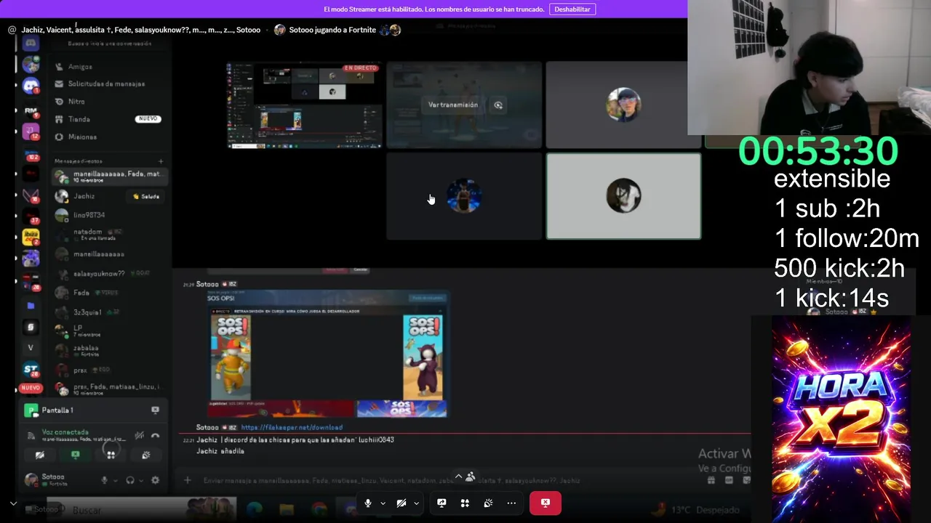Open the V server icon
The height and width of the screenshot is (523, 931).
pyautogui.click(x=31, y=348)
